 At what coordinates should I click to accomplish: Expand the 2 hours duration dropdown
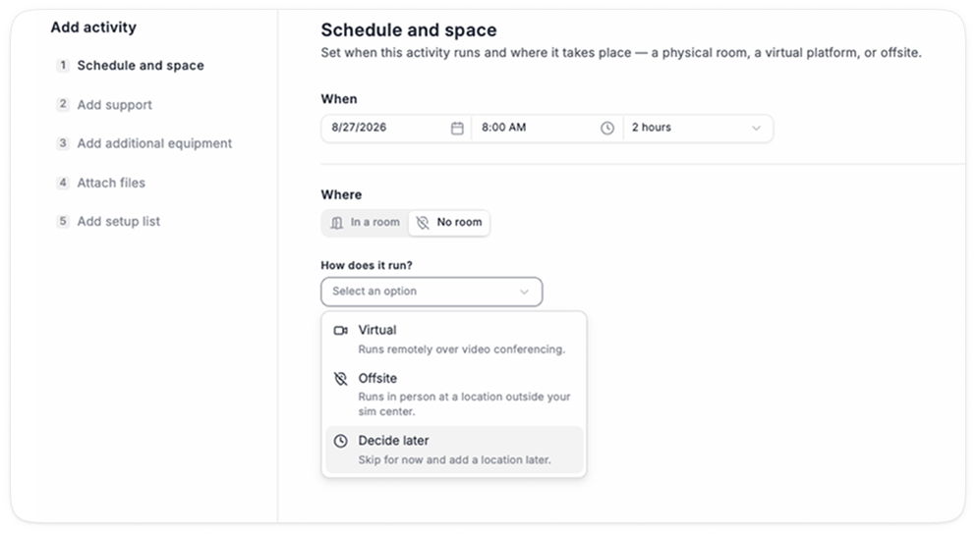[x=697, y=128]
